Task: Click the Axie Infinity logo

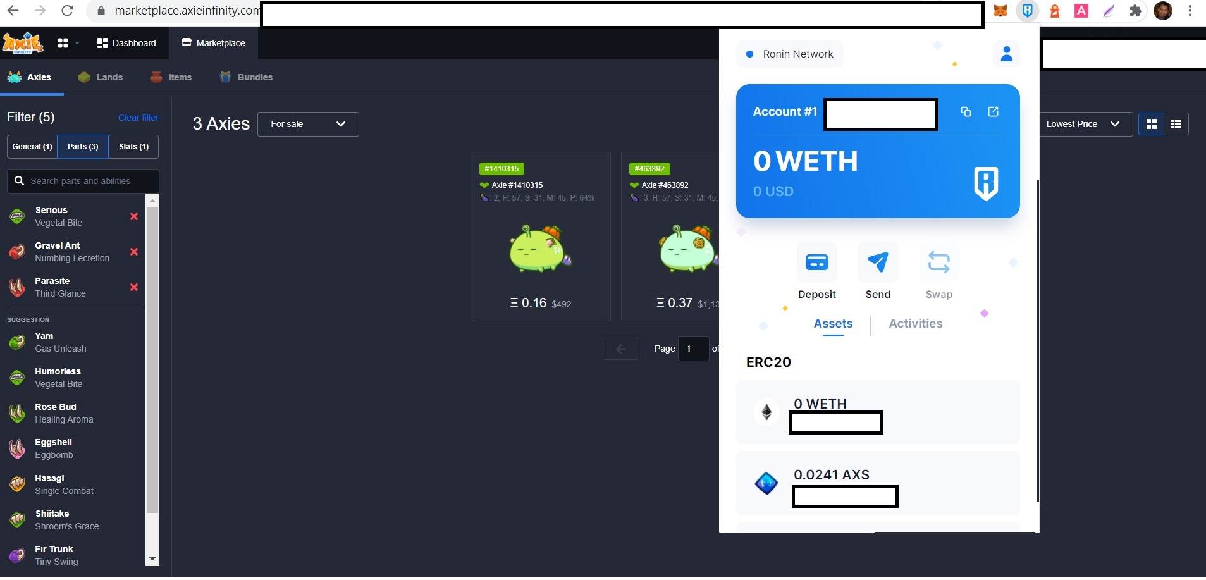Action: [x=23, y=43]
